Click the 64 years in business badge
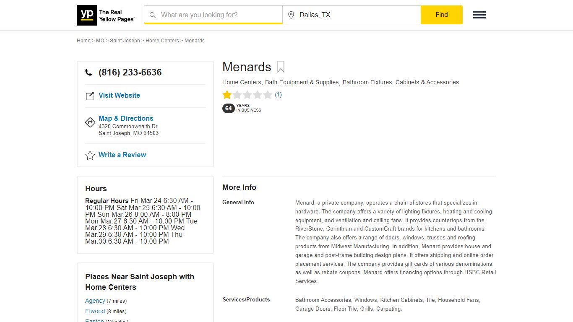The image size is (573, 322). coord(242,108)
